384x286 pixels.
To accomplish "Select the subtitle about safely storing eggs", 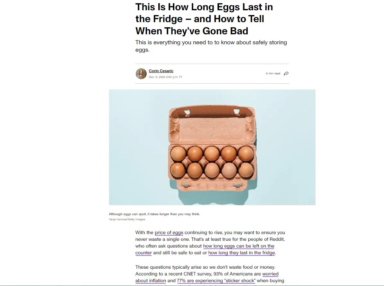I will tap(211, 46).
